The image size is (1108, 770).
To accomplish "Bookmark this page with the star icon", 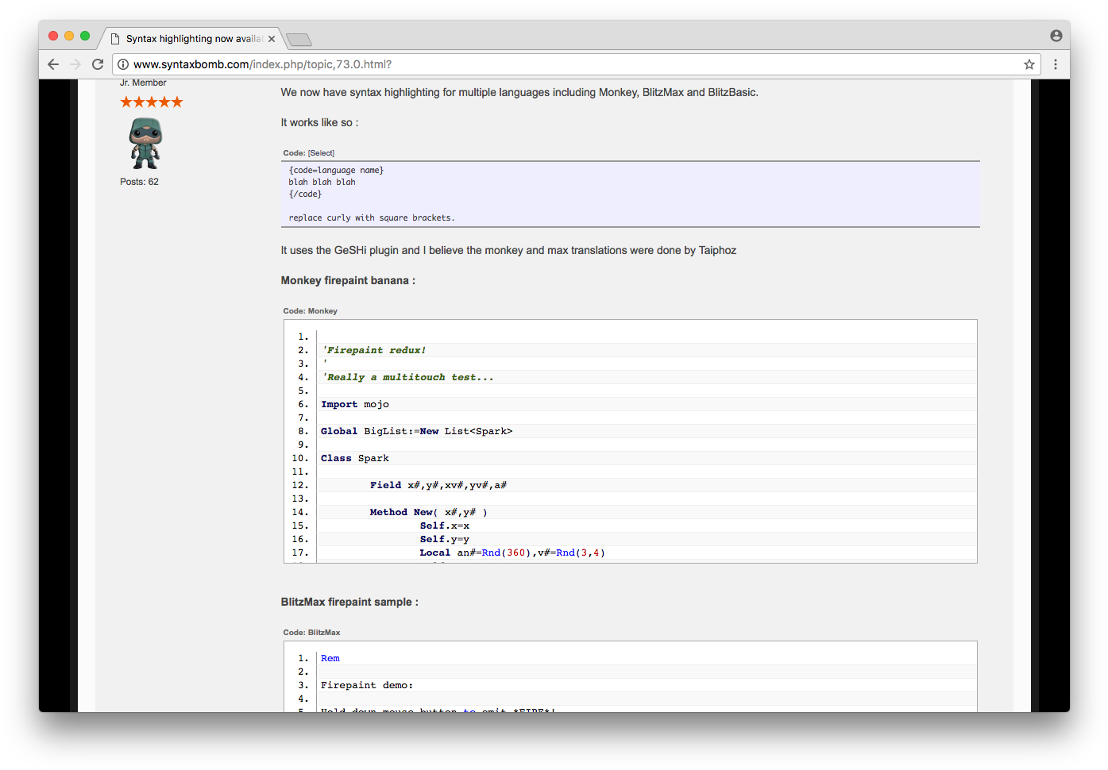I will coord(1029,64).
